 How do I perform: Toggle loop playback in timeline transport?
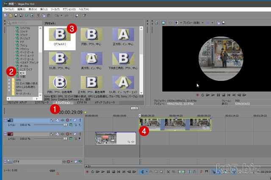[92, 172]
